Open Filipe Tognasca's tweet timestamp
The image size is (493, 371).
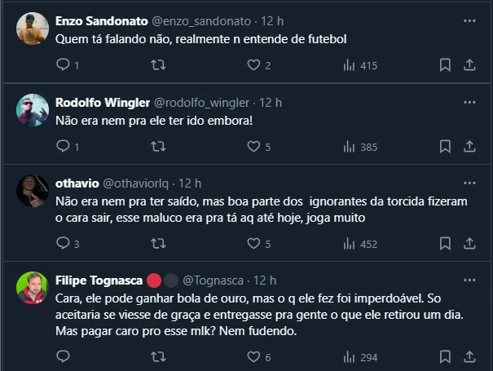(x=265, y=280)
